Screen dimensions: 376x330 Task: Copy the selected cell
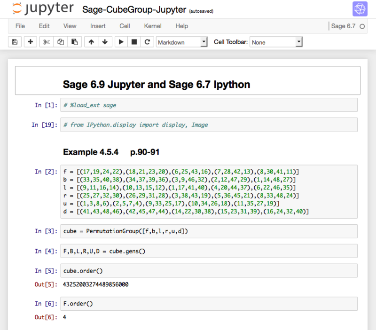coord(61,42)
